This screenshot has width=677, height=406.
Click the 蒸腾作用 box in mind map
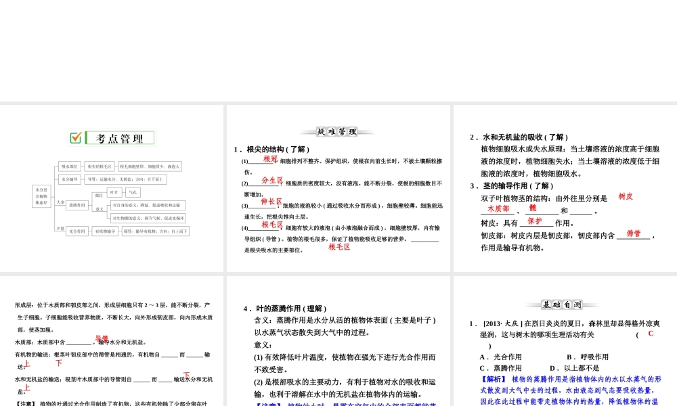tap(77, 206)
